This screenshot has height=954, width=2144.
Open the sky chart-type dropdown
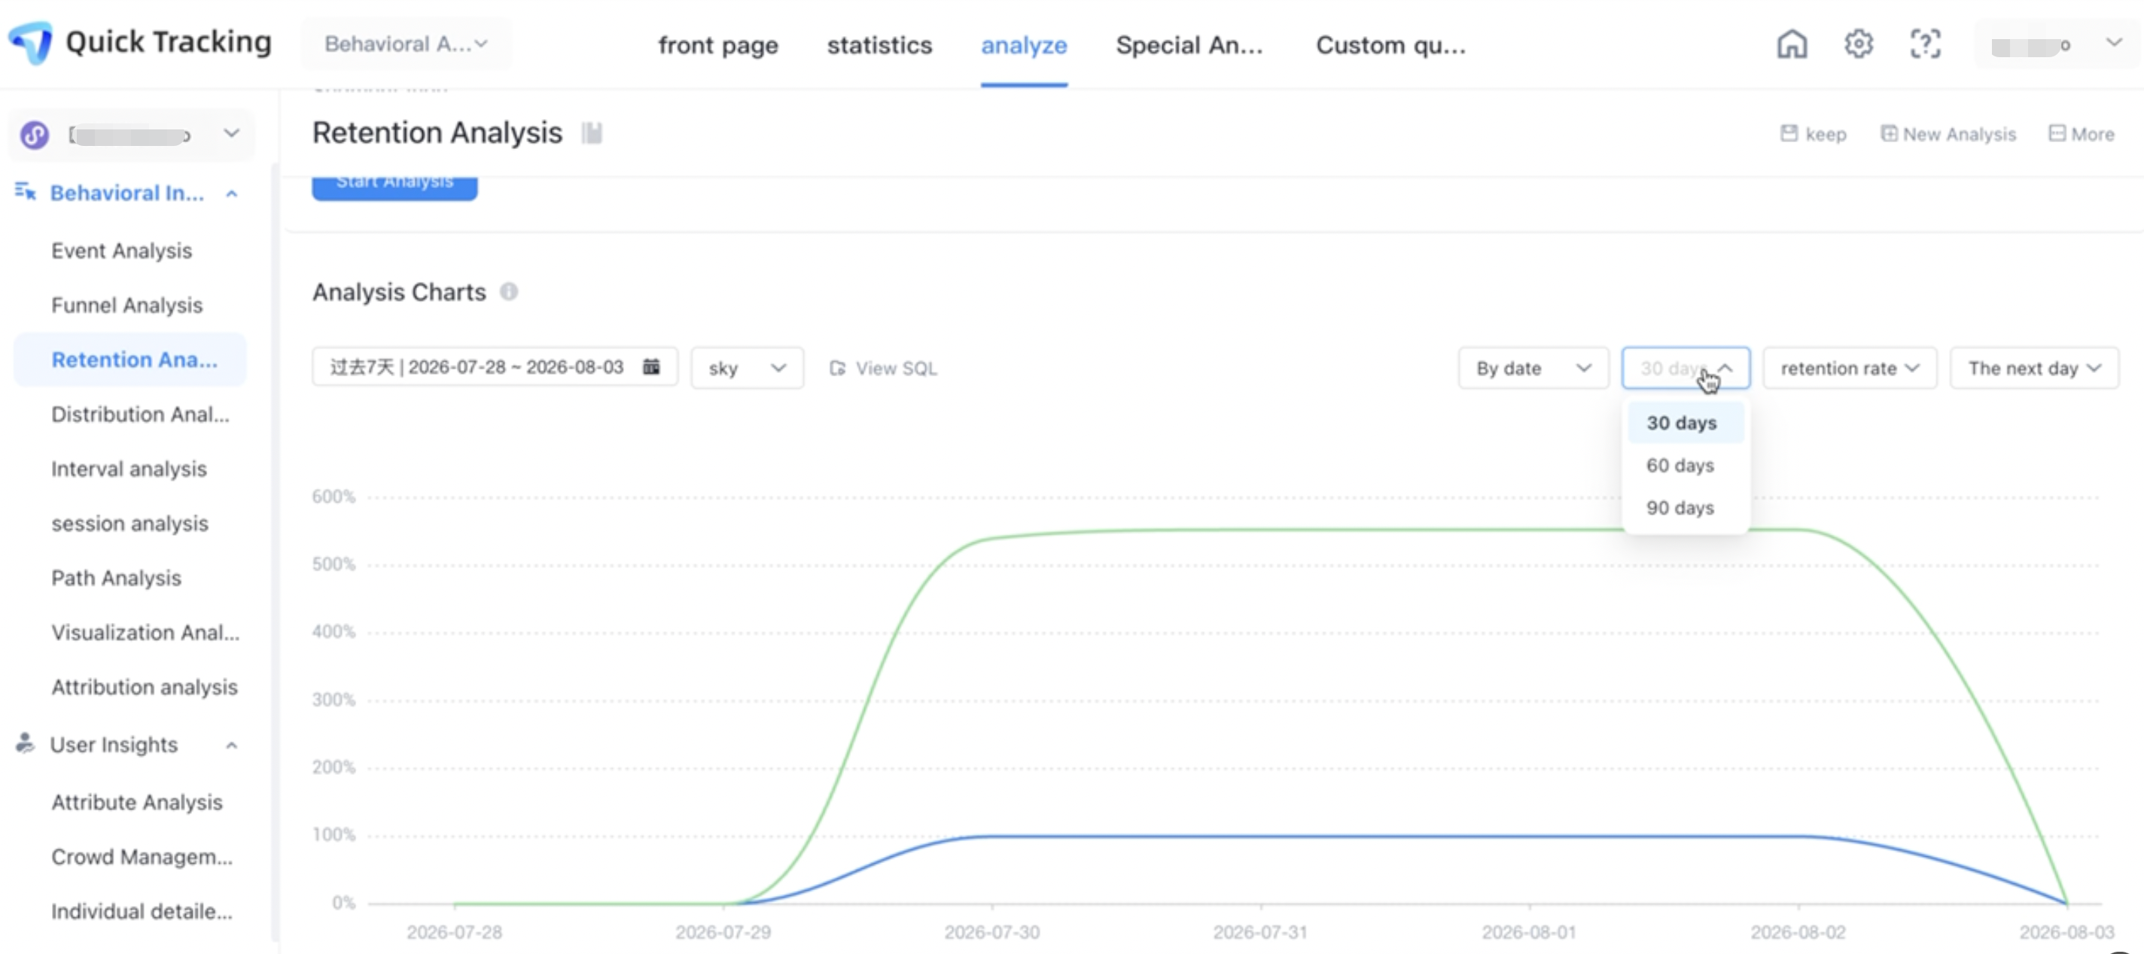(747, 368)
